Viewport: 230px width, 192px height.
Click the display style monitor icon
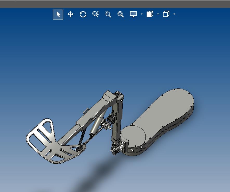[x=133, y=14]
